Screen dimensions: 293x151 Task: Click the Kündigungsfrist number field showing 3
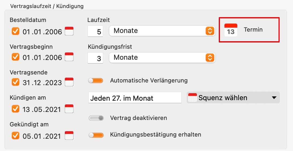95,58
